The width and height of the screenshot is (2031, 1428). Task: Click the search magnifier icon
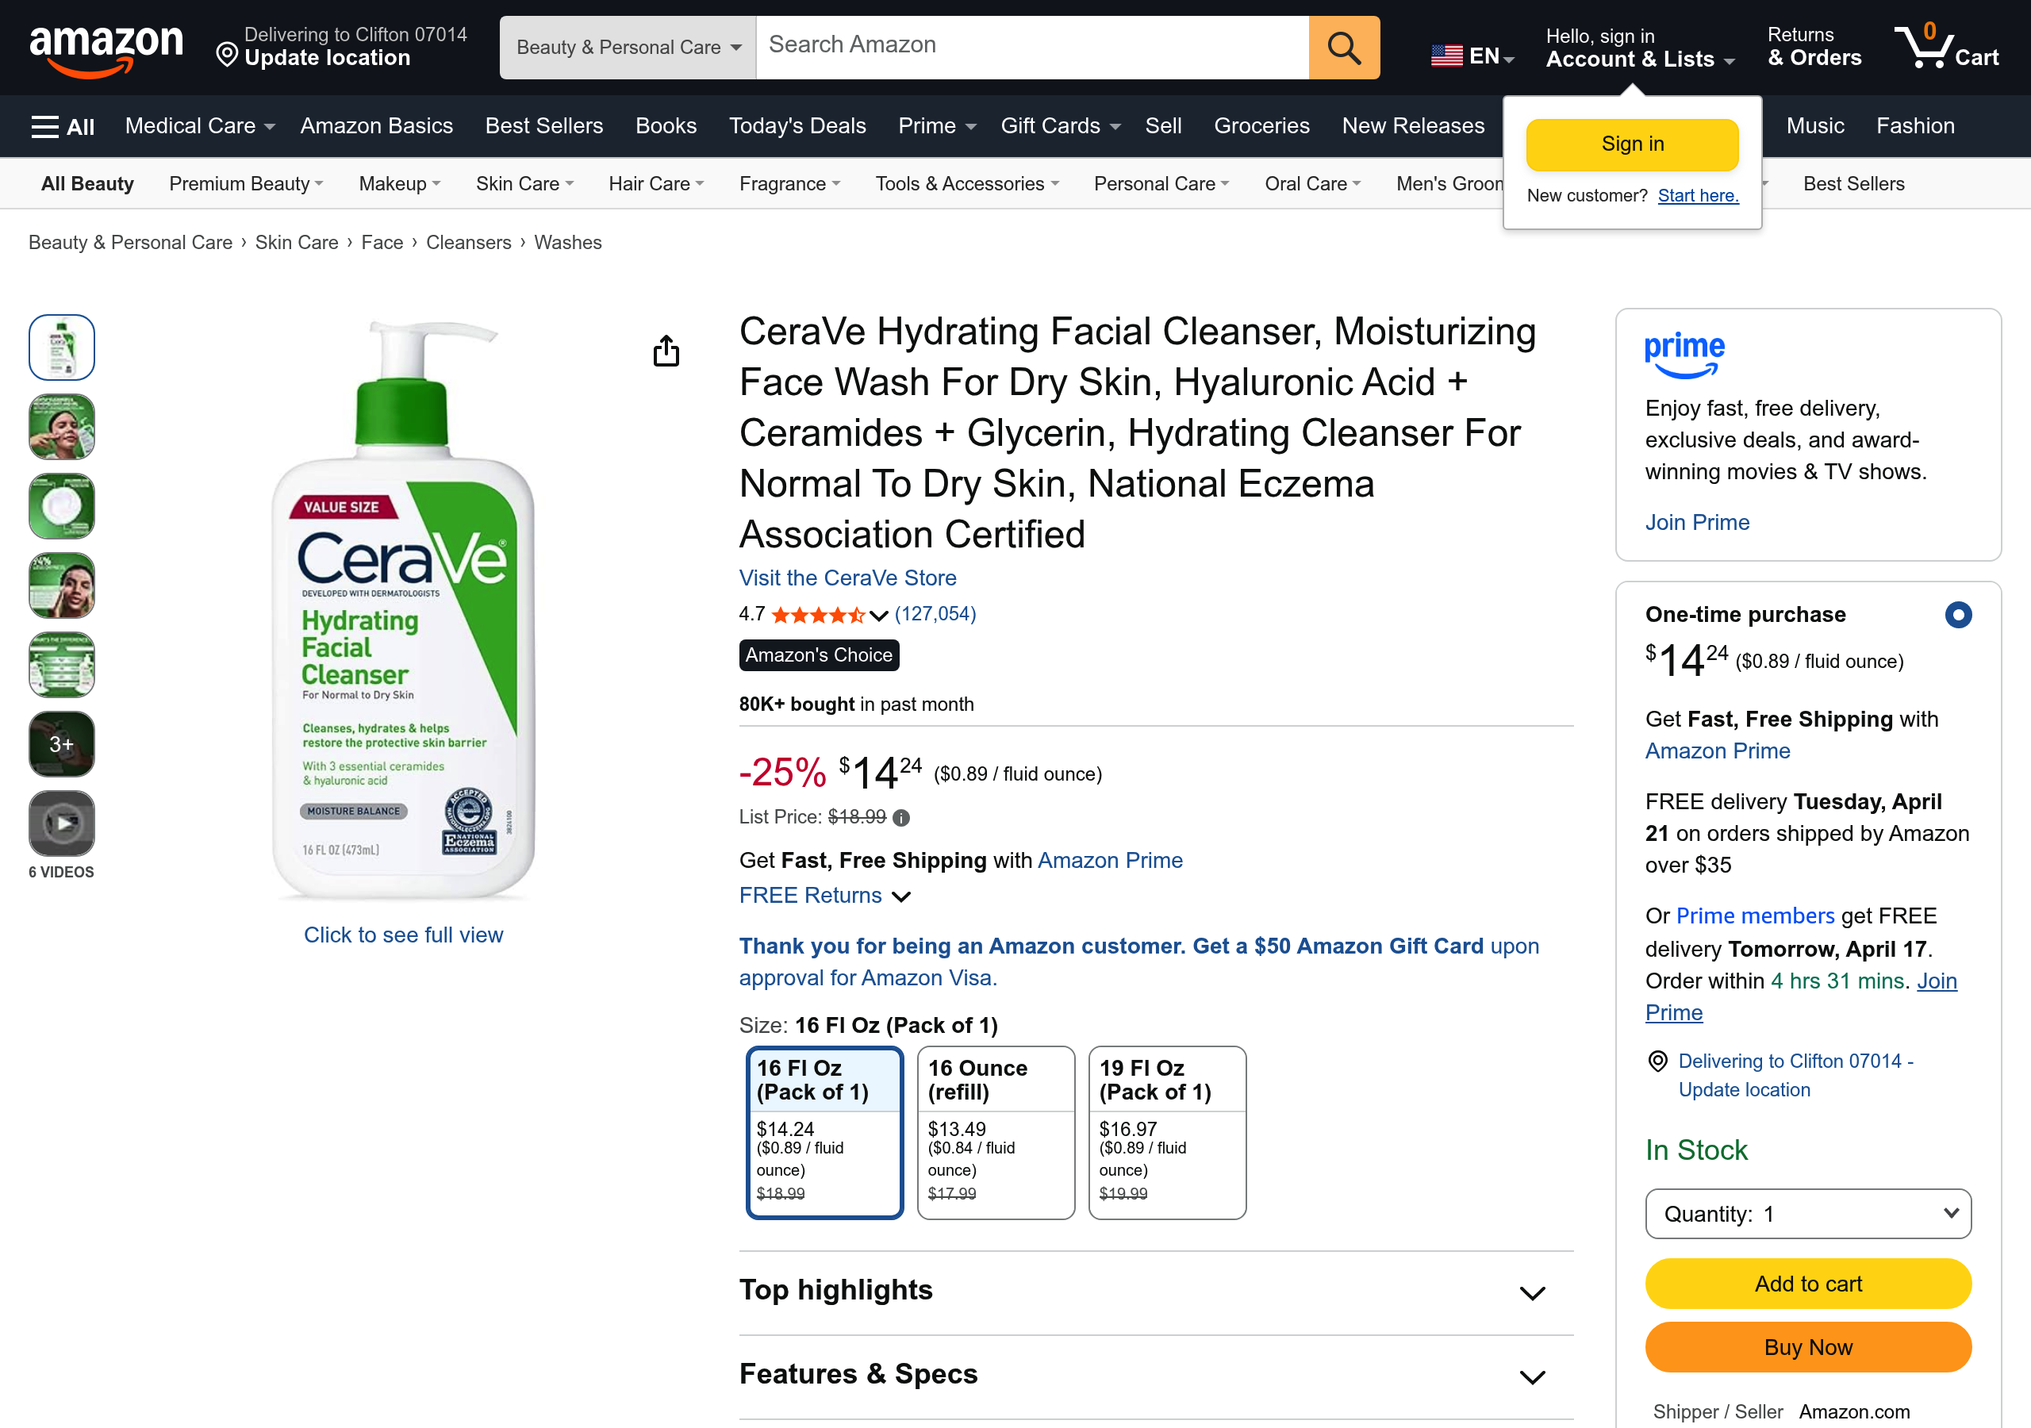(1343, 47)
